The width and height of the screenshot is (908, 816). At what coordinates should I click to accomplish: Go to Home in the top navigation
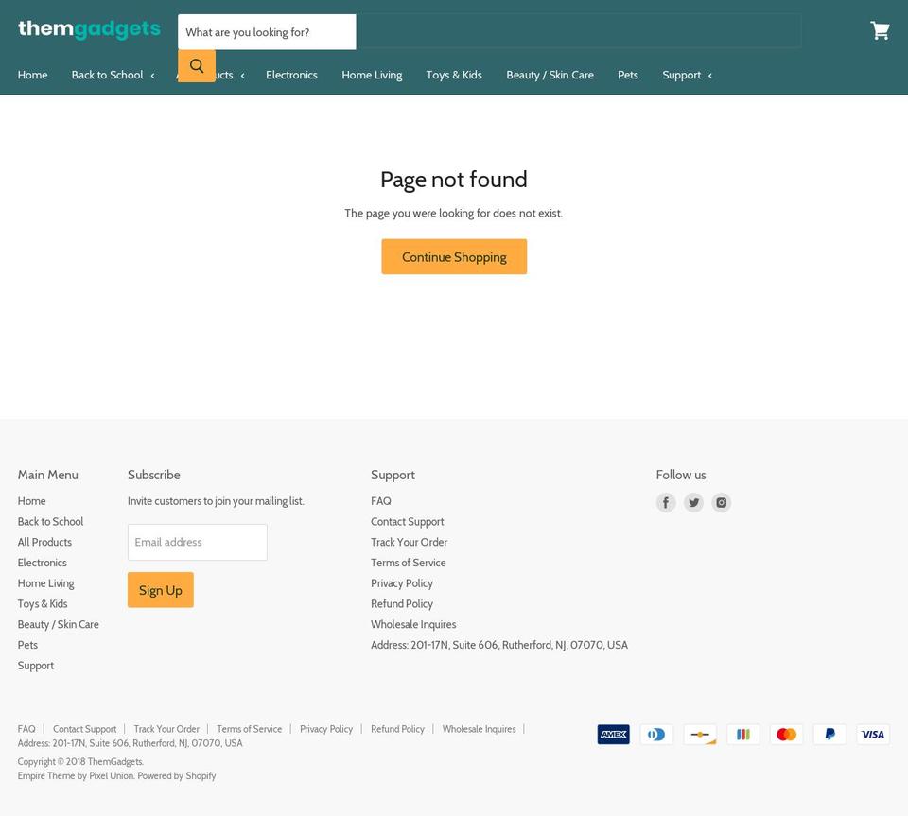point(32,75)
